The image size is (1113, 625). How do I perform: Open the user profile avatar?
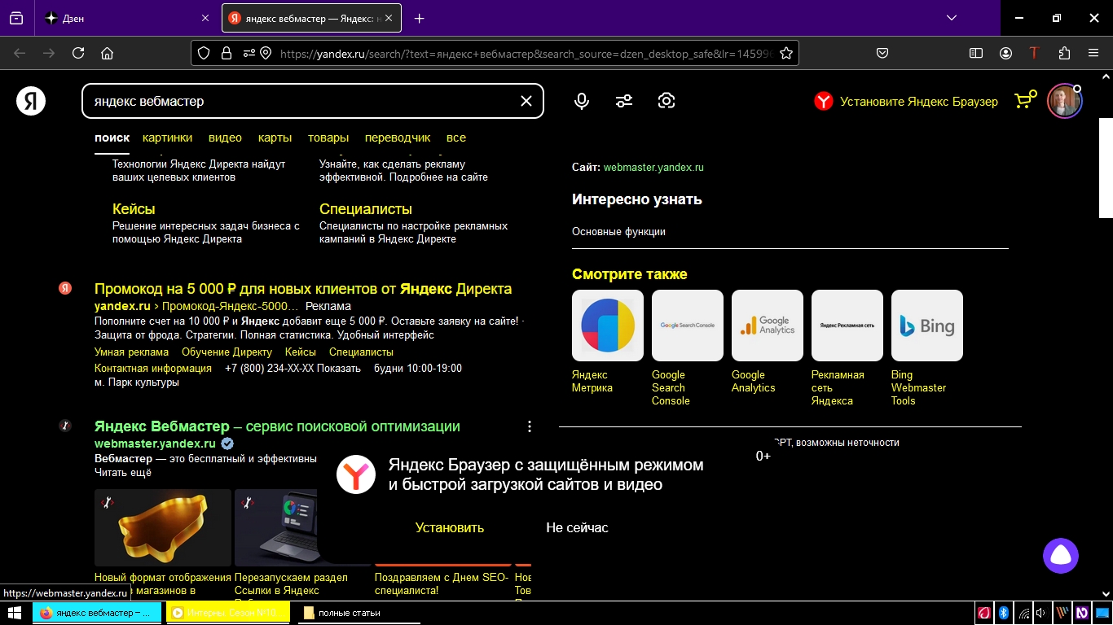[x=1064, y=101]
